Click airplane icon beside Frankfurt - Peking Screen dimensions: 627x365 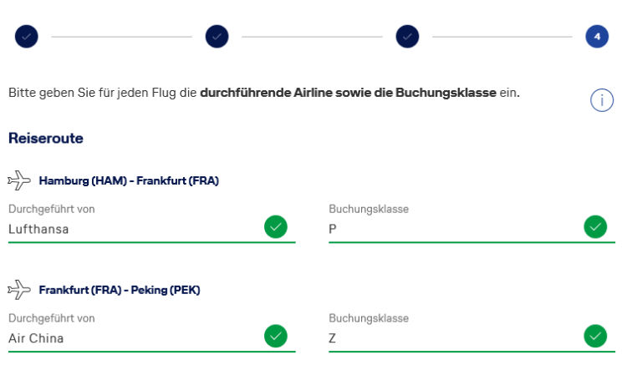click(18, 290)
